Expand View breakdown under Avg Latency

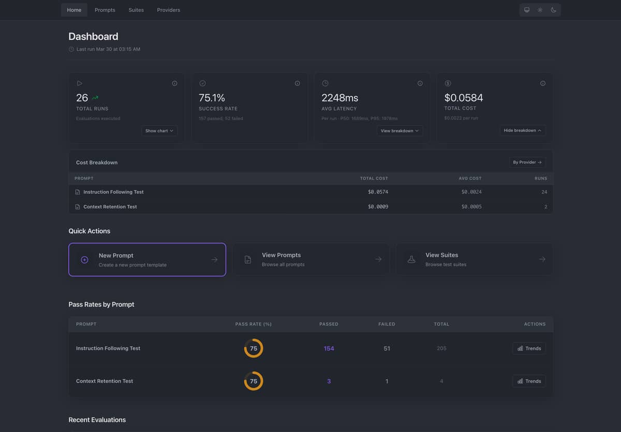pos(400,131)
